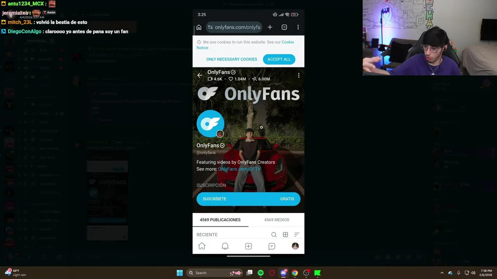
Task: Click the small status badge on avatar
Action: click(x=220, y=134)
